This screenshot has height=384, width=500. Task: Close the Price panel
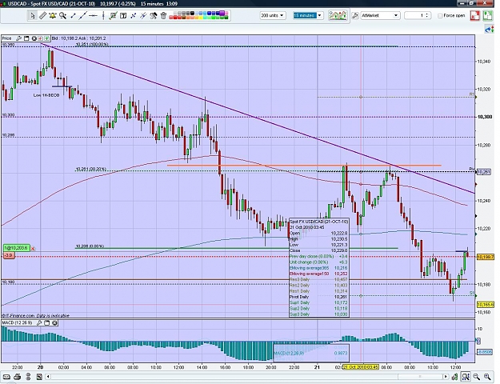pyautogui.click(x=34, y=38)
